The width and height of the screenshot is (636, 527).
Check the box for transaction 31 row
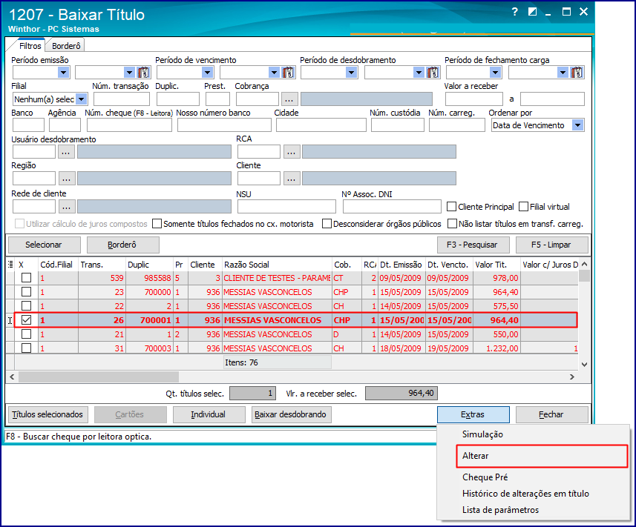[27, 348]
